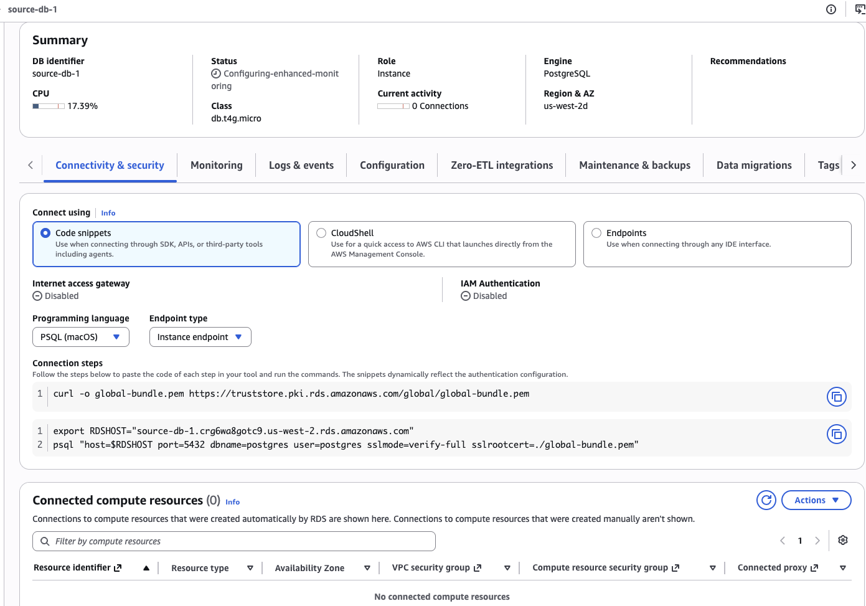Click Info link beside Connected compute resources
The image size is (866, 606).
[x=233, y=502]
